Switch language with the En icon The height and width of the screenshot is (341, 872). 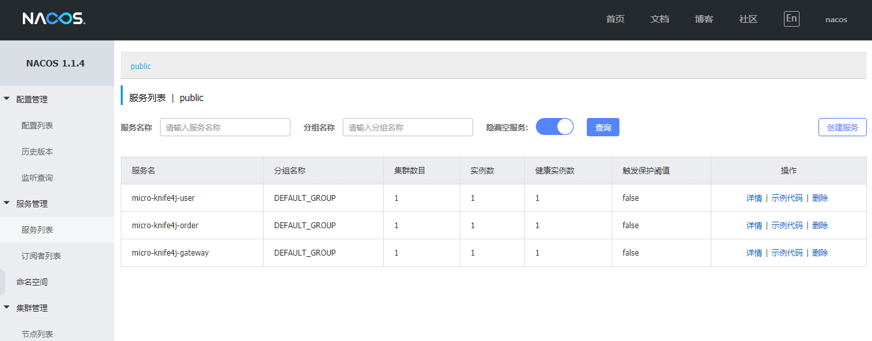(791, 18)
